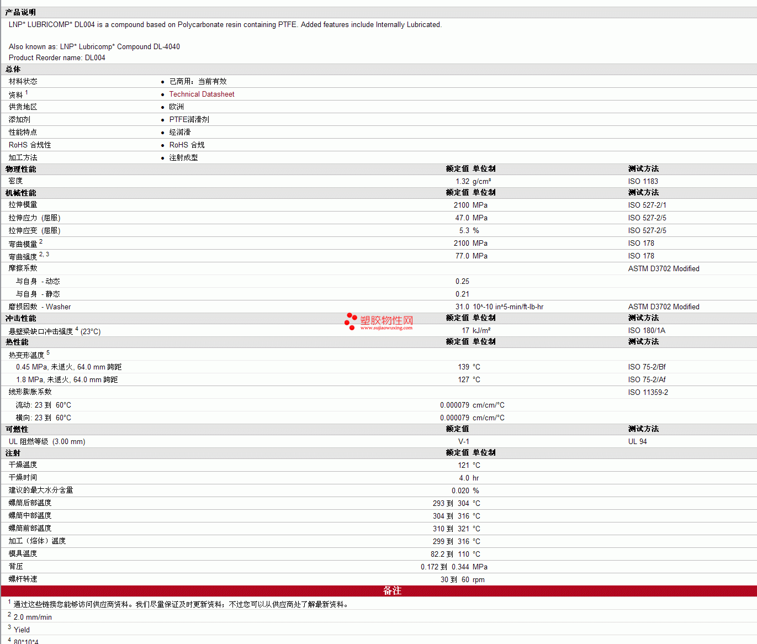Image resolution: width=757 pixels, height=644 pixels.
Task: Select the 310 到 321 front barrel temperature
Action: click(451, 529)
